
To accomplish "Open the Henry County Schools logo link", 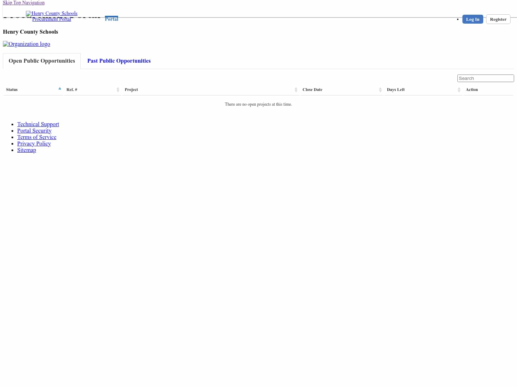I will (x=52, y=13).
